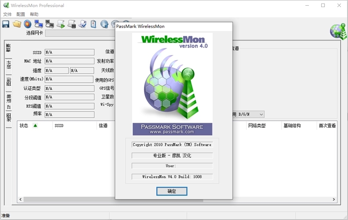Screen dimensions: 348x220
Task: Click the first 强度 value field
Action: 57,71
